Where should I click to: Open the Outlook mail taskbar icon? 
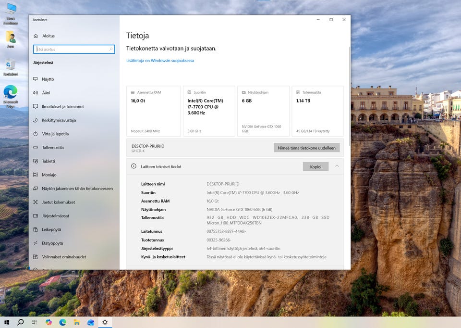[x=91, y=322]
